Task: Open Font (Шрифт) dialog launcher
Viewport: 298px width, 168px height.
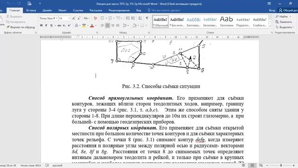Action: [x=97, y=33]
